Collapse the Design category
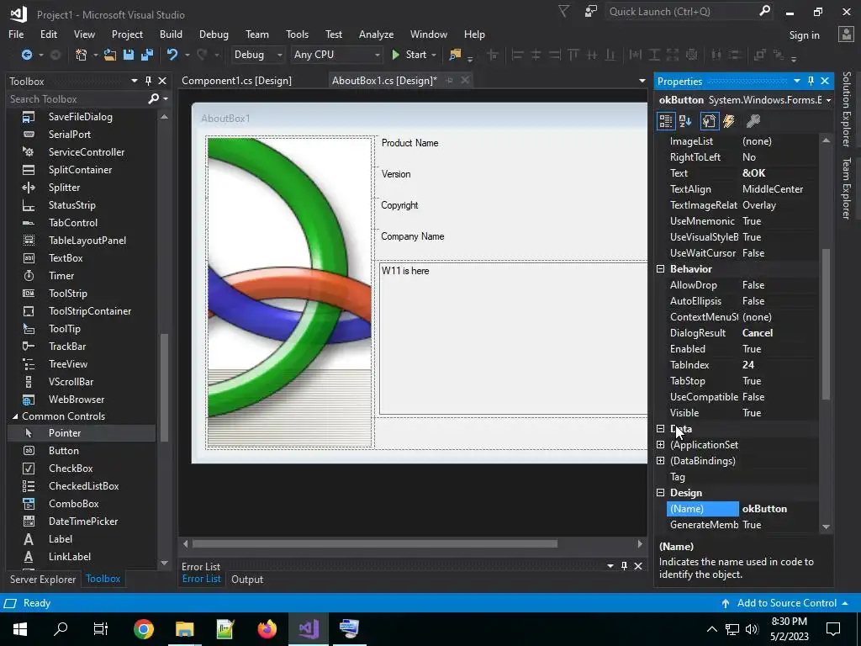 coord(661,493)
